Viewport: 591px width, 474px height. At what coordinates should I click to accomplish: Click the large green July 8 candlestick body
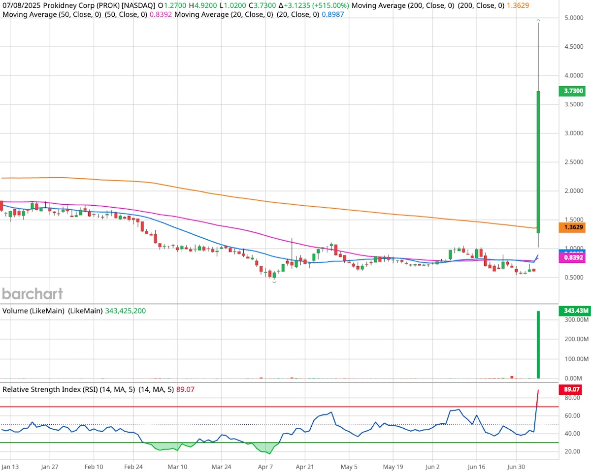click(x=539, y=162)
